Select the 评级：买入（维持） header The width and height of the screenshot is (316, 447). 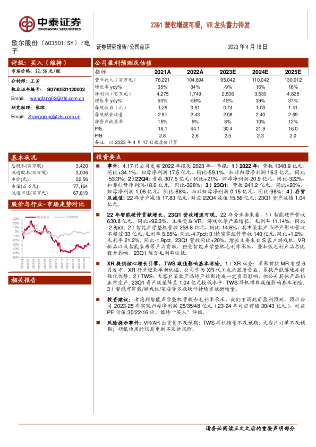(49, 63)
